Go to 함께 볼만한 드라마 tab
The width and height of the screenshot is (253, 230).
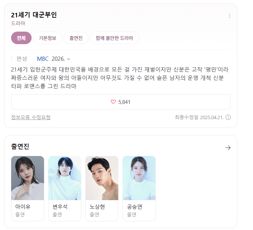click(115, 38)
